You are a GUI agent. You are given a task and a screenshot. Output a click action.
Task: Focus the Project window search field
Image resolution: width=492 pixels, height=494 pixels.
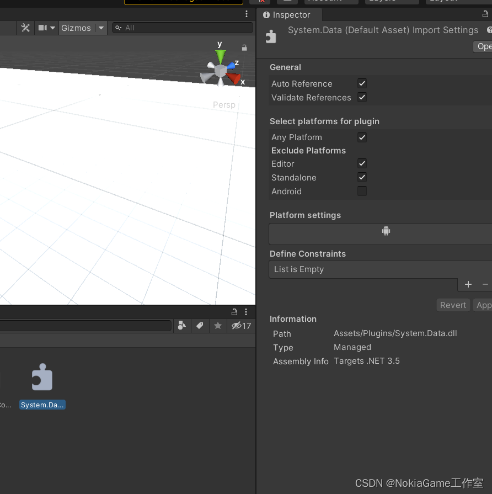click(85, 326)
